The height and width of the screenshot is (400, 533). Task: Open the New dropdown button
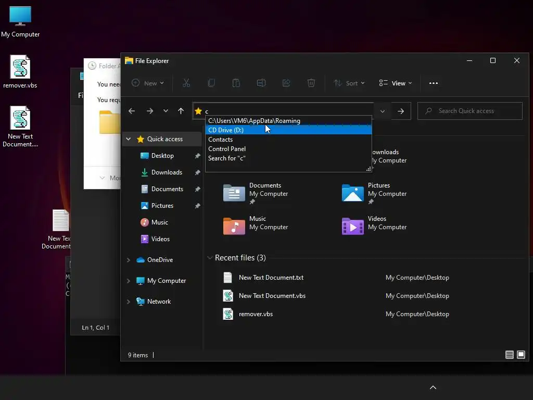coord(148,83)
